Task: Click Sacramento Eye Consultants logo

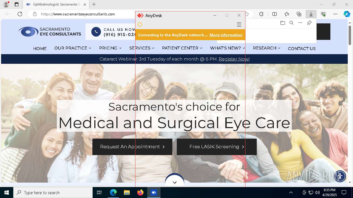Action: tap(50, 32)
